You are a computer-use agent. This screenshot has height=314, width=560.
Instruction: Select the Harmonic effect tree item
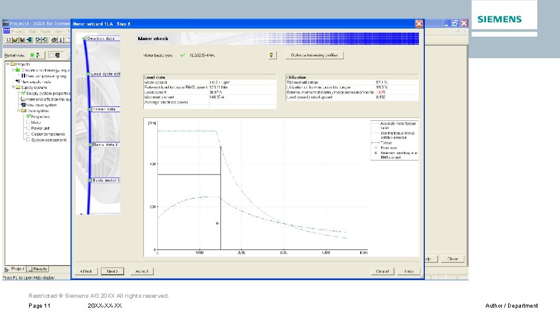[x=48, y=99]
